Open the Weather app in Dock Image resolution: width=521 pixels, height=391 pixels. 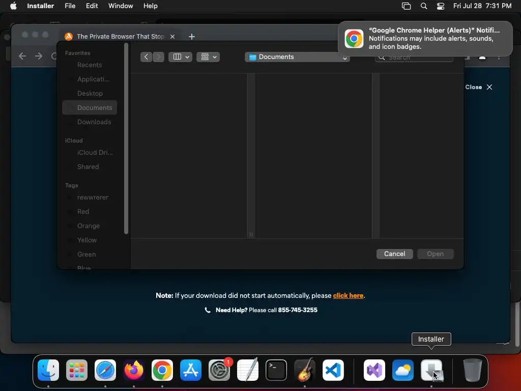(x=403, y=370)
